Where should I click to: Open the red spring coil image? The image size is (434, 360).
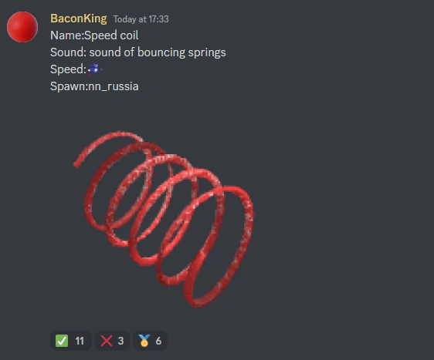[x=163, y=220]
